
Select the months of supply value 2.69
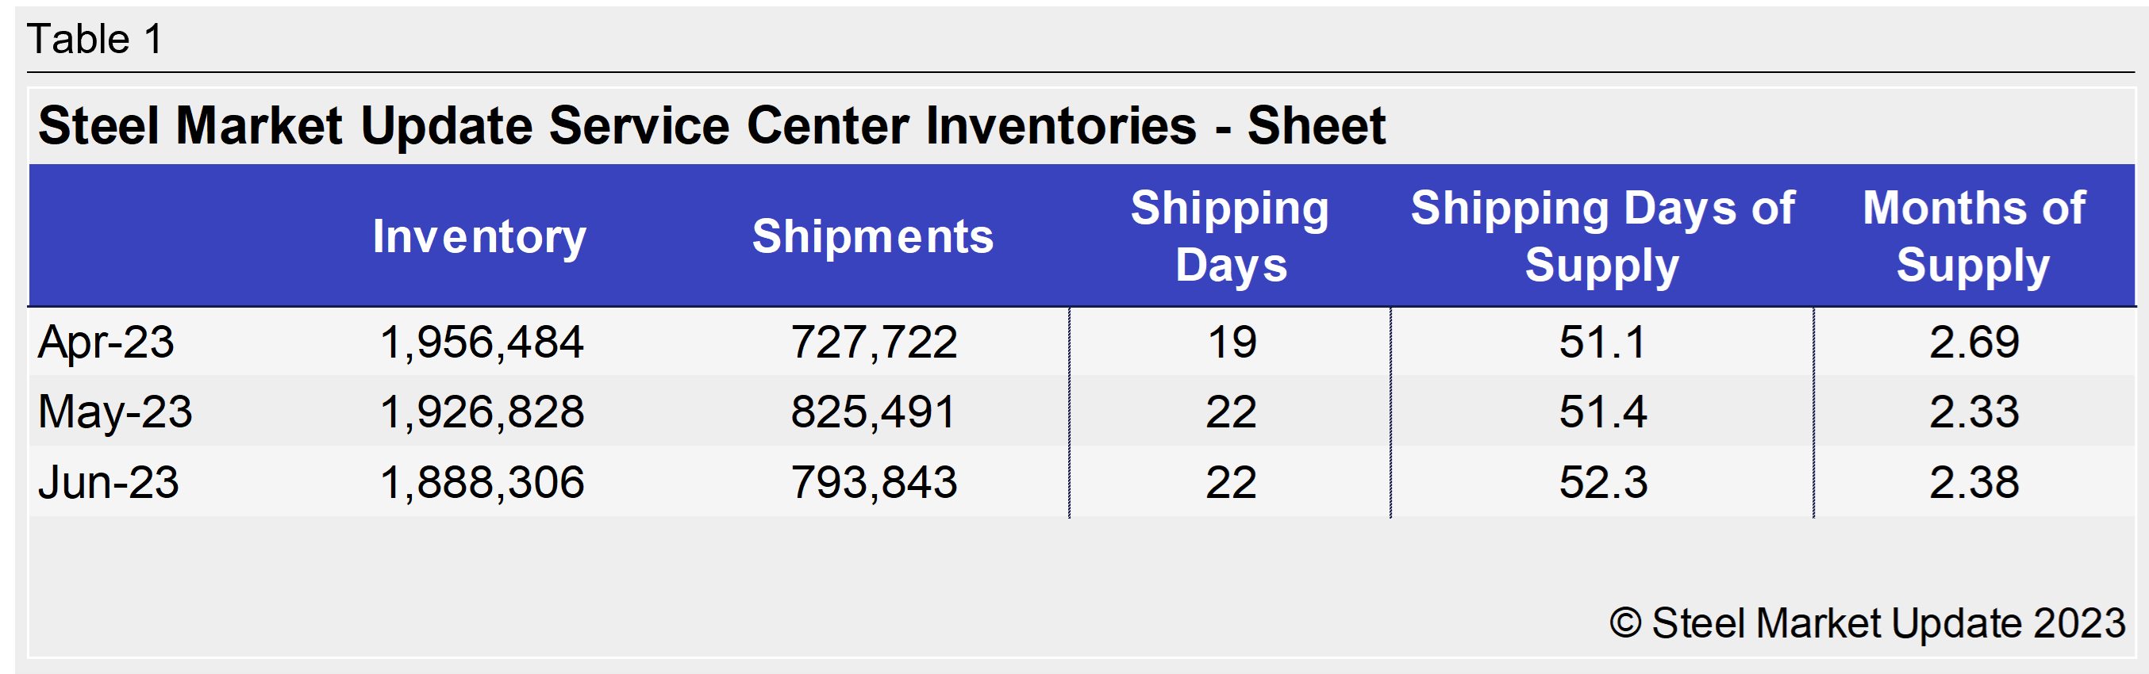click(1974, 342)
